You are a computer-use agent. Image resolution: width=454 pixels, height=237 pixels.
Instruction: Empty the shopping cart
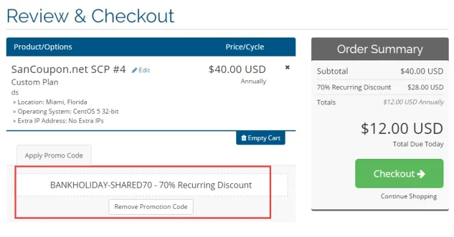pyautogui.click(x=261, y=138)
